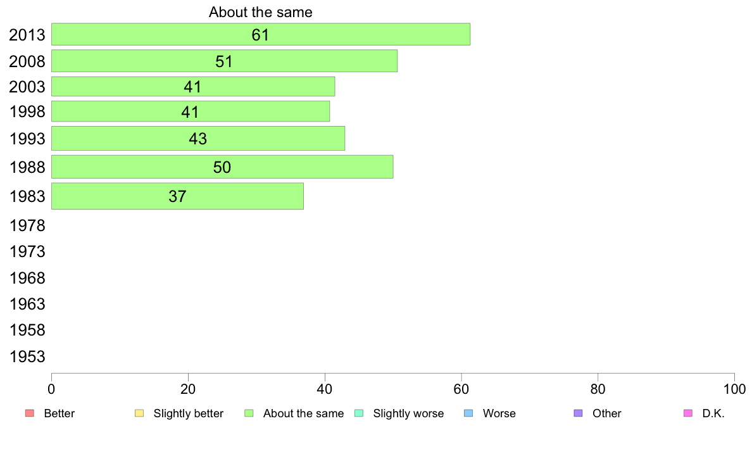The height and width of the screenshot is (466, 752).
Task: Select the 2008 bar showing 51
Action: click(225, 61)
